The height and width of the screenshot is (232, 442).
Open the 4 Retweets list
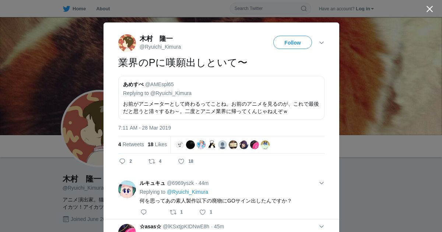point(131,144)
